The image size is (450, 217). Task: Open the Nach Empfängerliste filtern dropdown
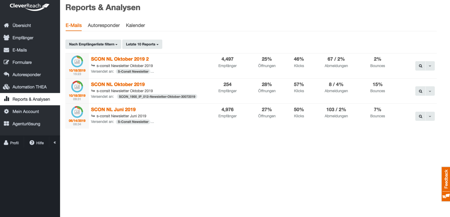coord(93,44)
